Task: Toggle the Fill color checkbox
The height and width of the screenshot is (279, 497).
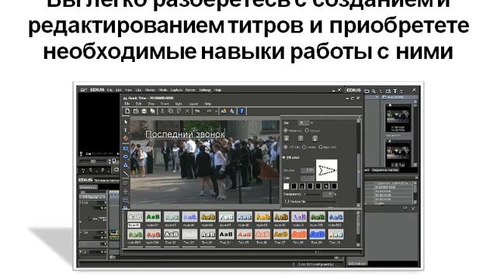Action: [284, 157]
